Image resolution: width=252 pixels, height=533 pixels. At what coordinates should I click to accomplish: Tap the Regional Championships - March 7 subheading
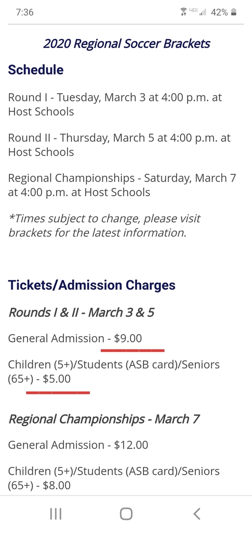[103, 419]
